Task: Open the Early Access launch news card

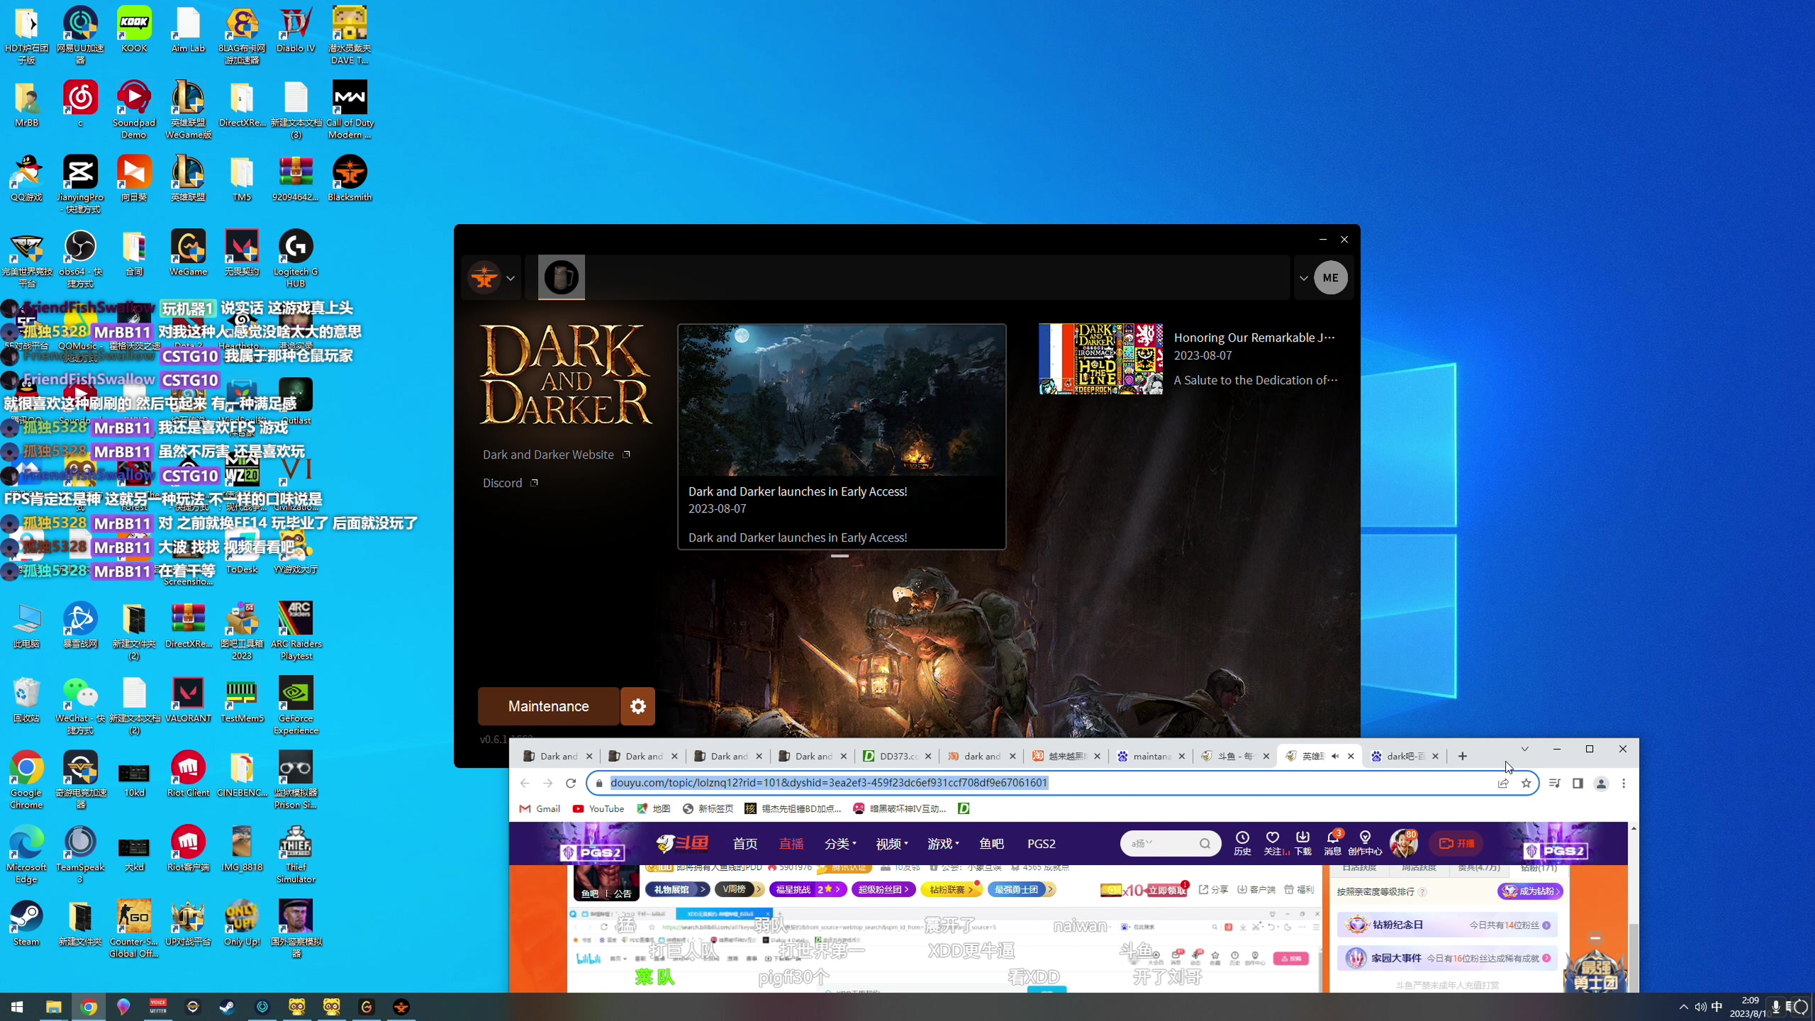Action: coord(842,437)
